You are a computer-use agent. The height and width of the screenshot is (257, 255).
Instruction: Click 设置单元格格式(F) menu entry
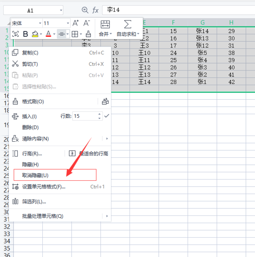click(x=44, y=187)
